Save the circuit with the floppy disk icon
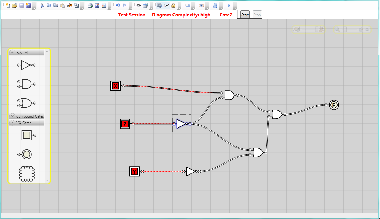Image resolution: width=380 pixels, height=219 pixels. click(21, 5)
